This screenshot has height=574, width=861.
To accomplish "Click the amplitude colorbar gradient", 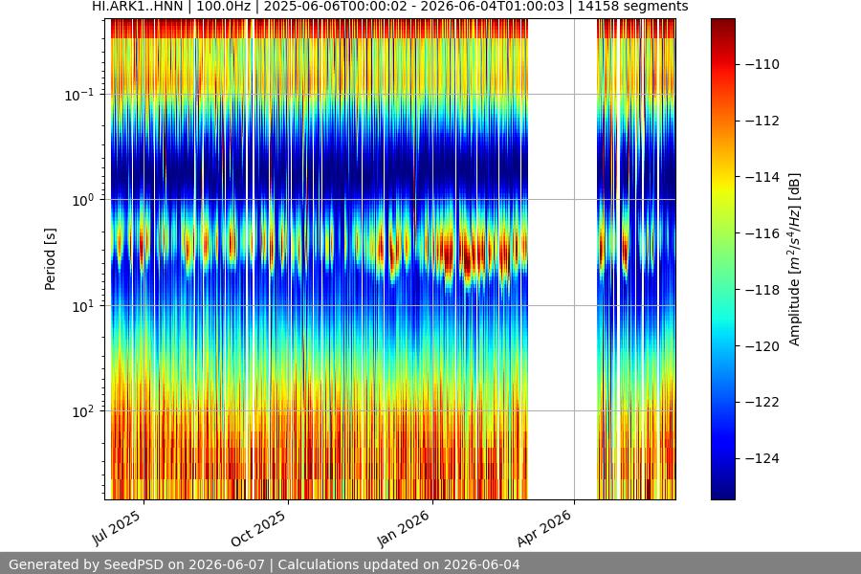I will point(722,259).
